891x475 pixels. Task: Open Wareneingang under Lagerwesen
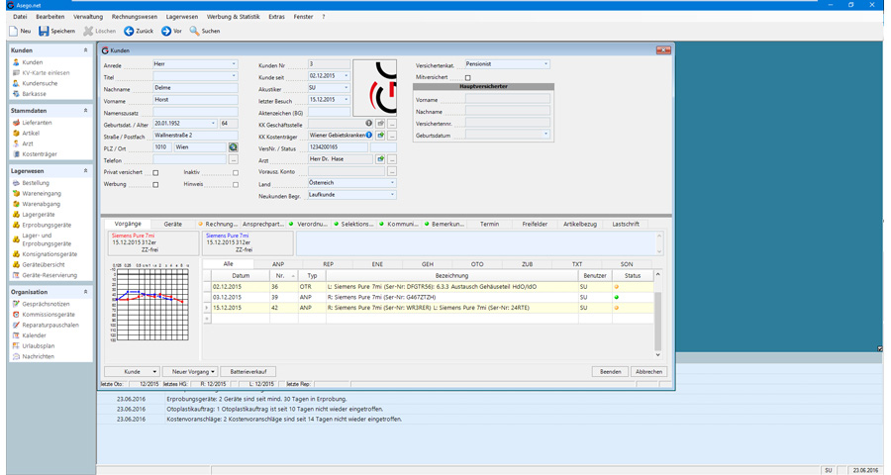(x=42, y=194)
